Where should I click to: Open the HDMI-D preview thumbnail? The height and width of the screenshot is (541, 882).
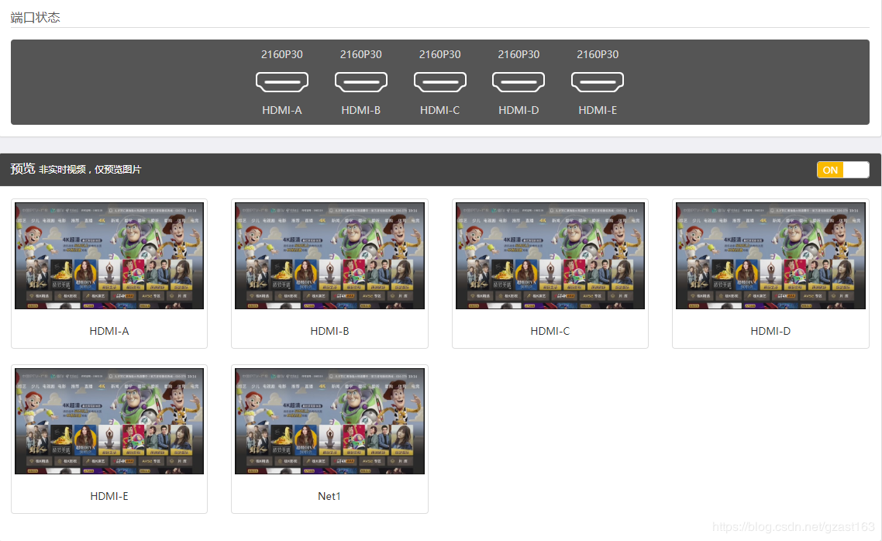click(770, 255)
